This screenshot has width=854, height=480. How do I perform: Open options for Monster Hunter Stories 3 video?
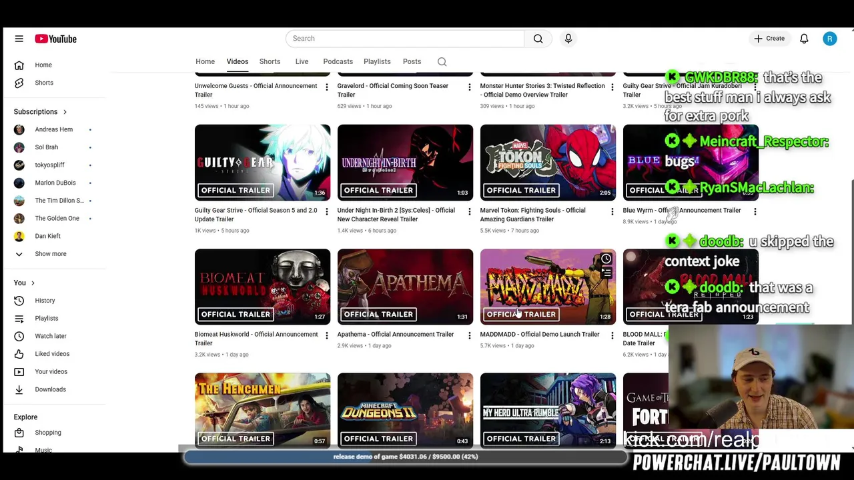coord(612,87)
